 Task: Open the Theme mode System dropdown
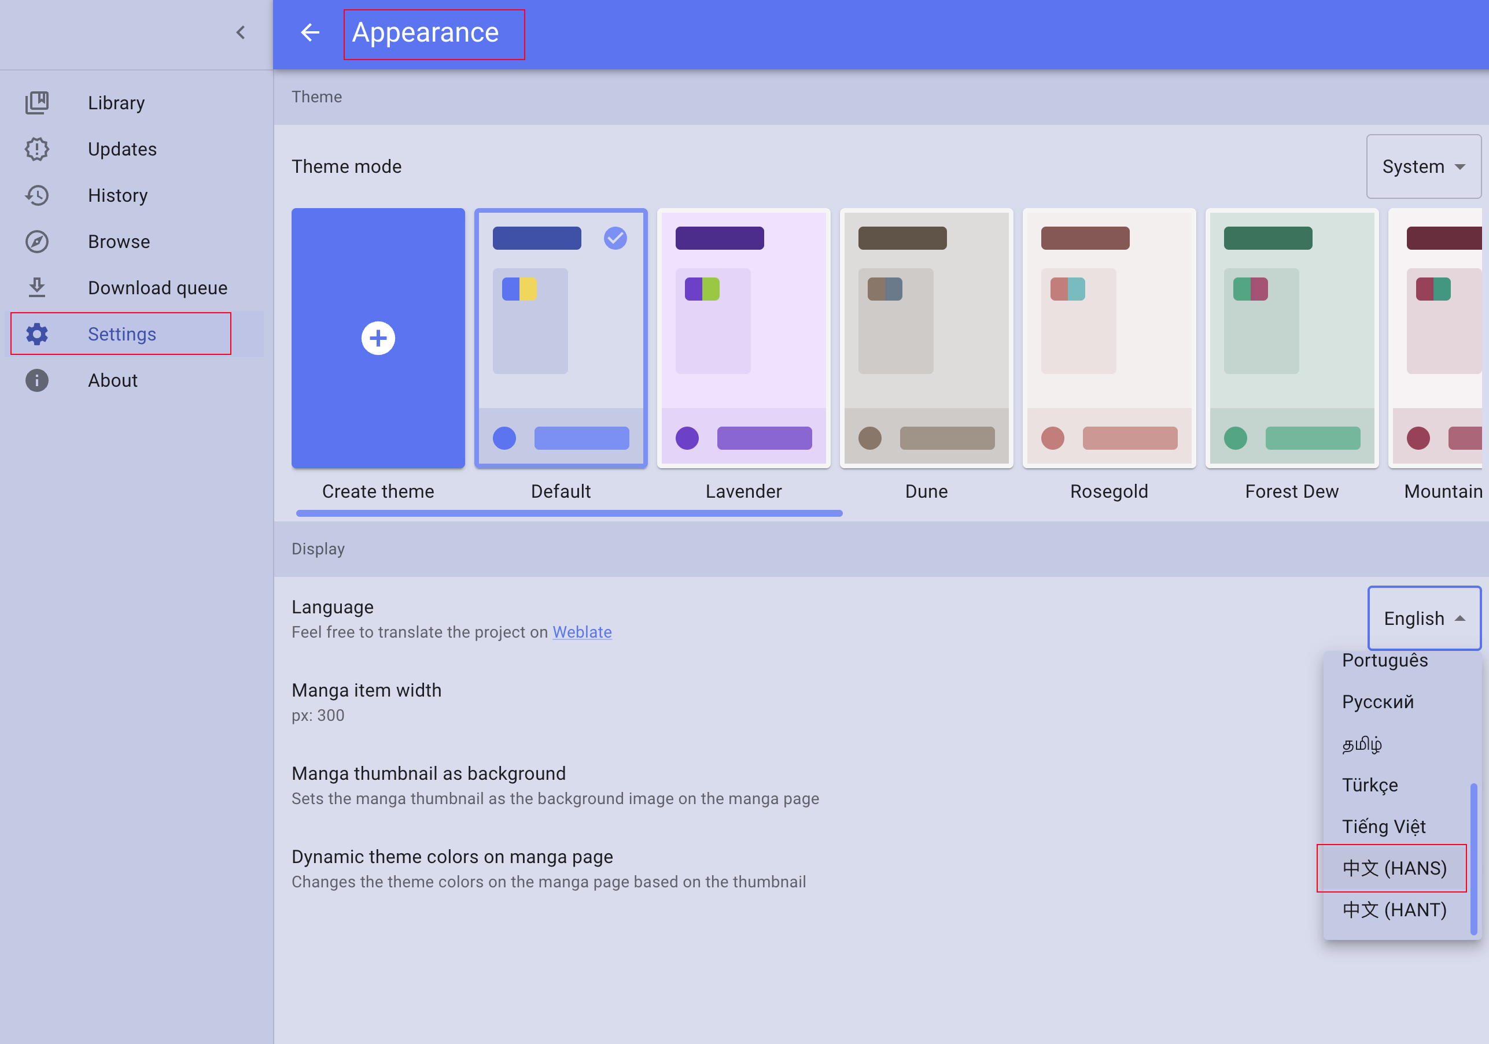(x=1423, y=166)
